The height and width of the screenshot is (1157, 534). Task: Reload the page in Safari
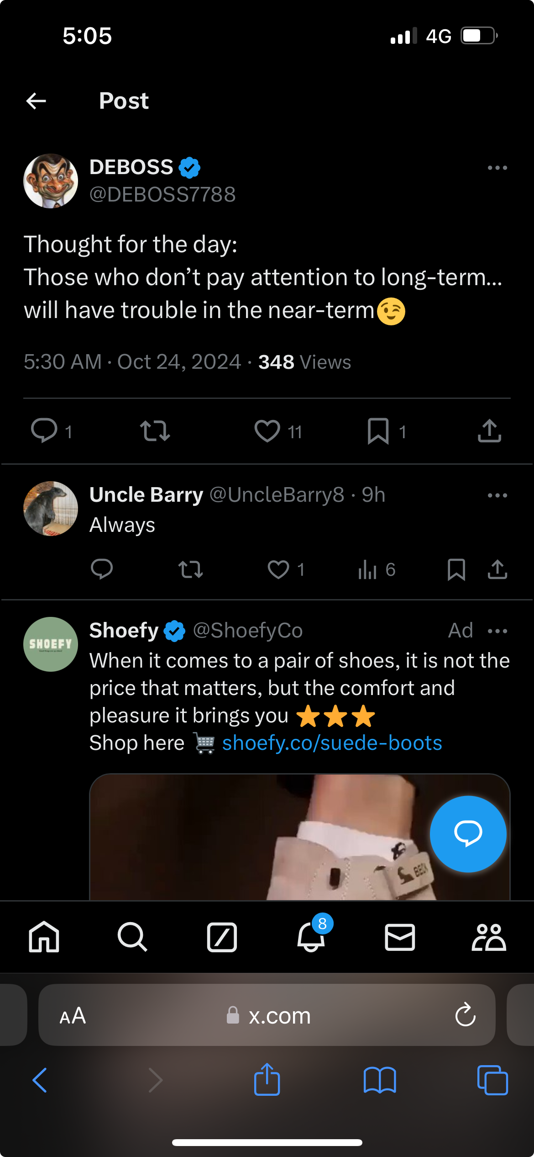point(465,1015)
